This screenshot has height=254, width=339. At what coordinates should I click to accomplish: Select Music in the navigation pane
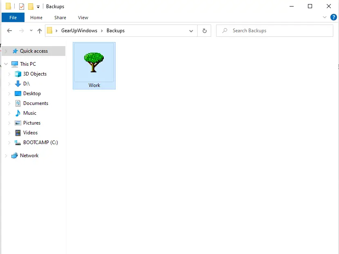[x=30, y=113]
